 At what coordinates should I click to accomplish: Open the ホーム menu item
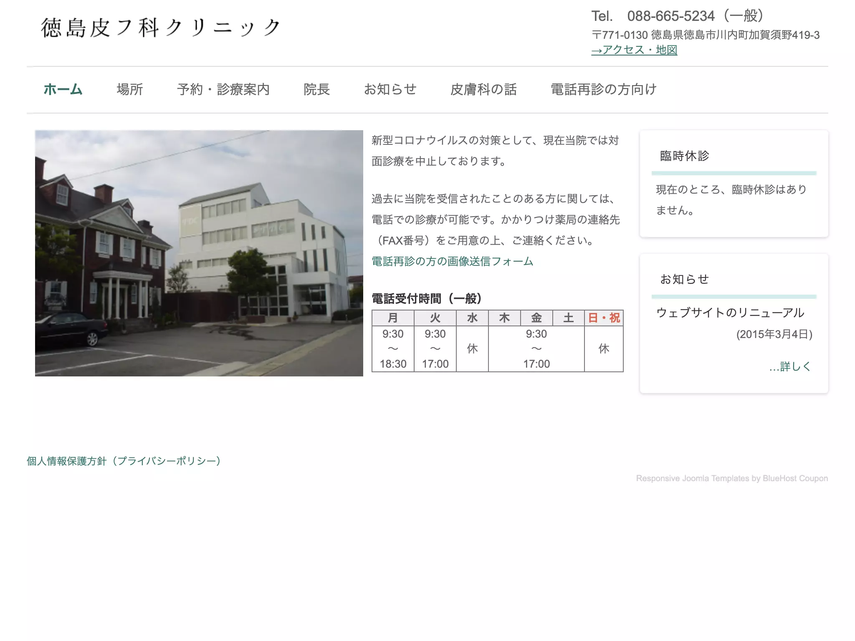point(63,89)
